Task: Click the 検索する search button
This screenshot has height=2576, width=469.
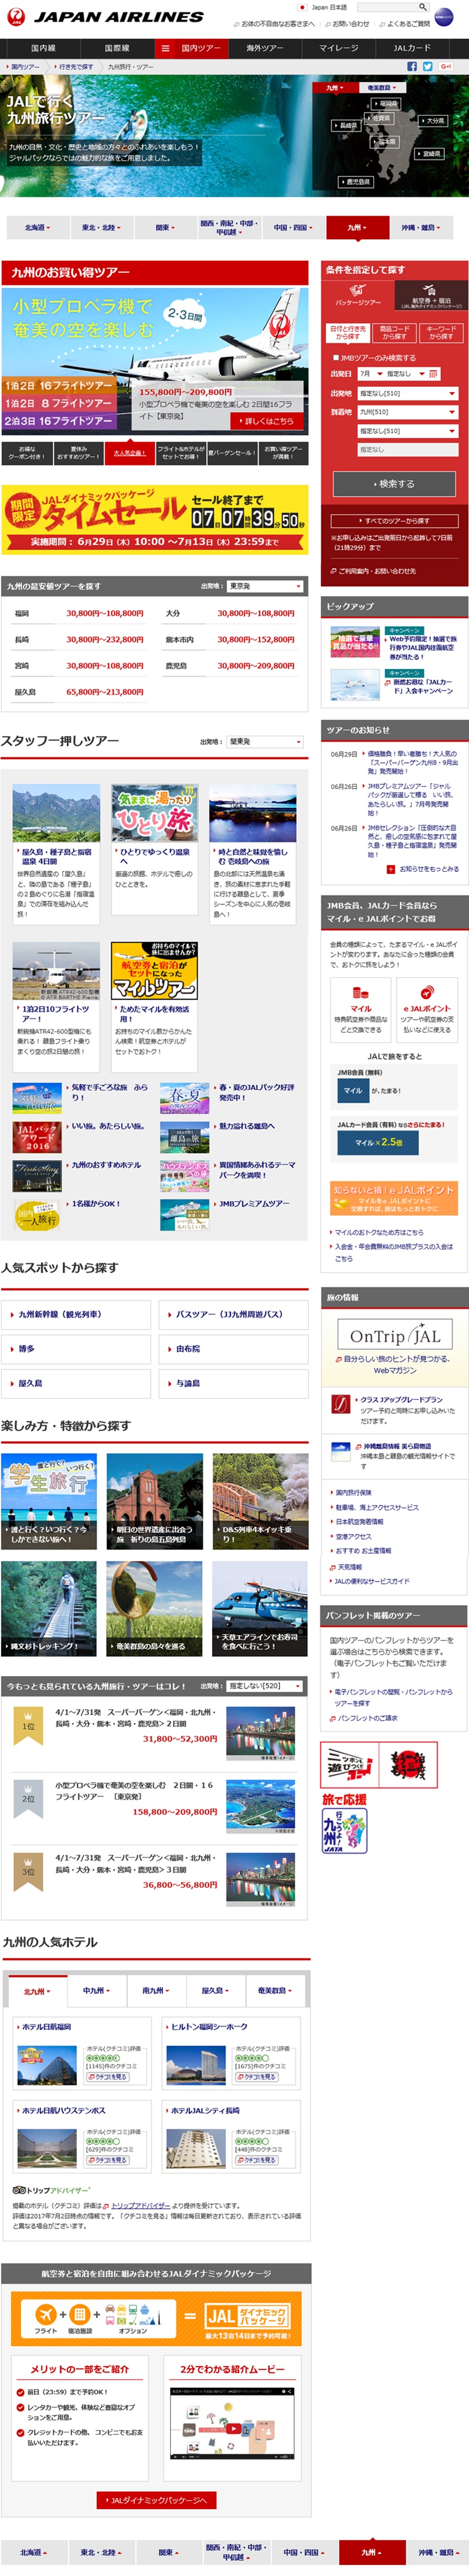Action: point(396,483)
